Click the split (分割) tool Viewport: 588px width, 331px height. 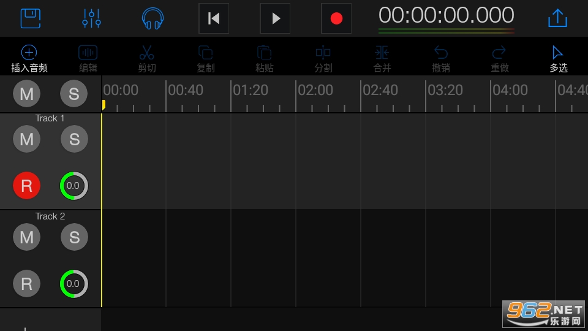[x=323, y=59]
